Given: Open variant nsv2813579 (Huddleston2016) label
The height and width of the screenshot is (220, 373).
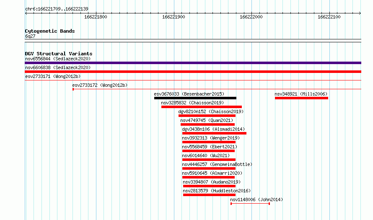Looking at the screenshot, I should click(x=217, y=191).
